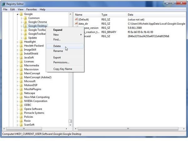Choose Export in the context menu
This screenshot has height=141, width=188.
pyautogui.click(x=65, y=58)
